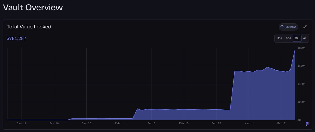Click the $600K y-axis label
This screenshot has width=315, height=132.
tap(301, 66)
